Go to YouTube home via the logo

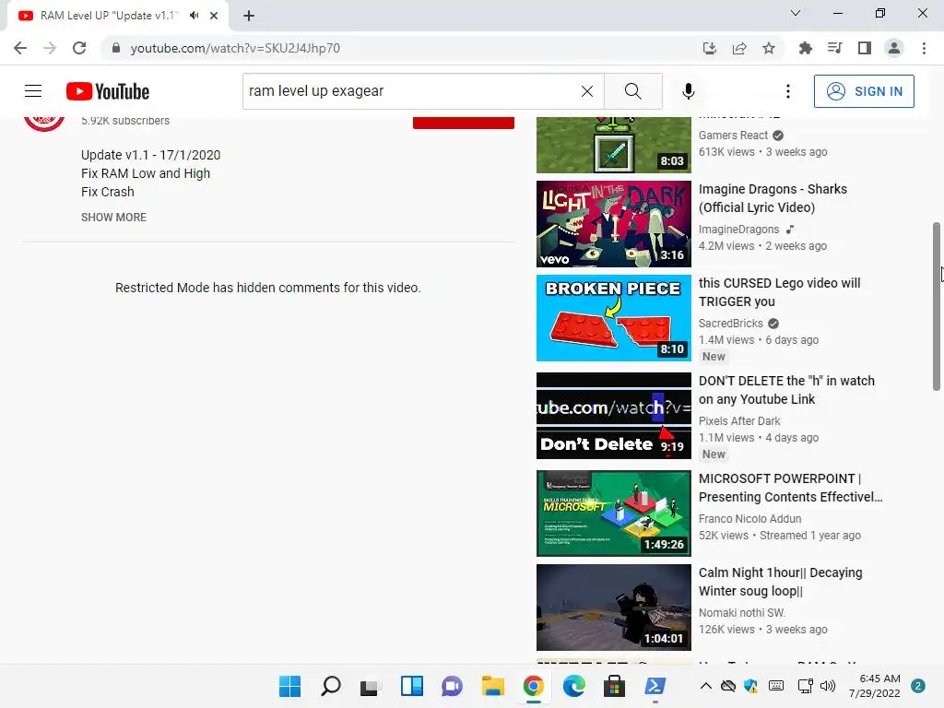click(x=108, y=91)
